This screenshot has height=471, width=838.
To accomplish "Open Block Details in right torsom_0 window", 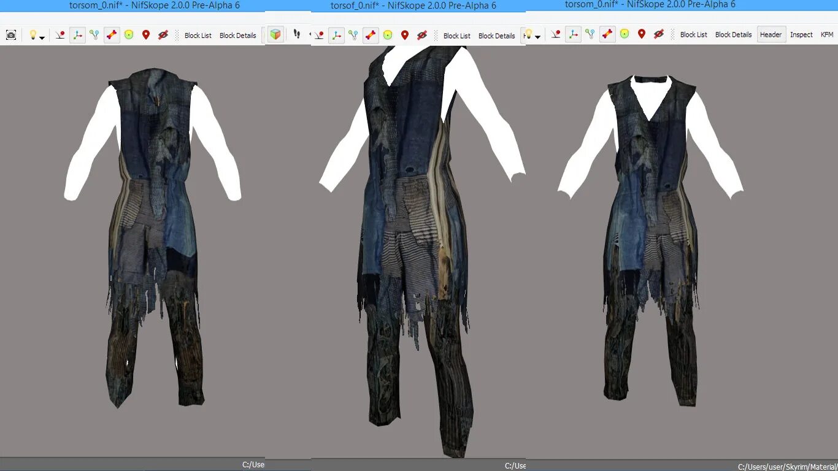I will pyautogui.click(x=734, y=35).
